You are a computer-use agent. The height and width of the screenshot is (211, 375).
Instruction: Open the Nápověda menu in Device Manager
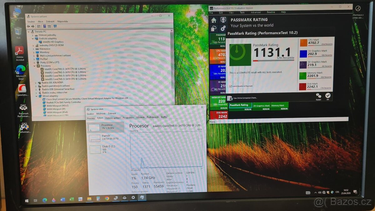click(x=62, y=22)
